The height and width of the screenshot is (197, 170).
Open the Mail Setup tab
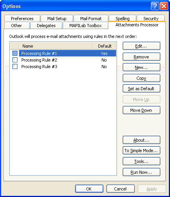57,19
